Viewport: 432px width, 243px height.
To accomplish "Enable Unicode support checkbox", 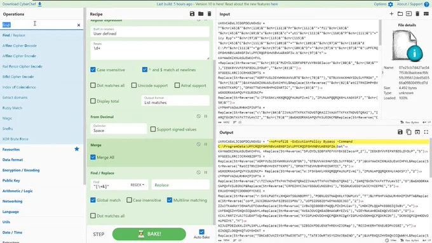I will pos(134,85).
